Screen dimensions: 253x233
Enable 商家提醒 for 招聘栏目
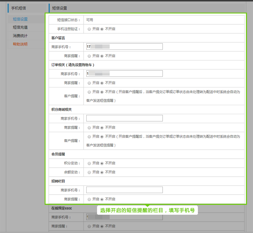(89, 199)
